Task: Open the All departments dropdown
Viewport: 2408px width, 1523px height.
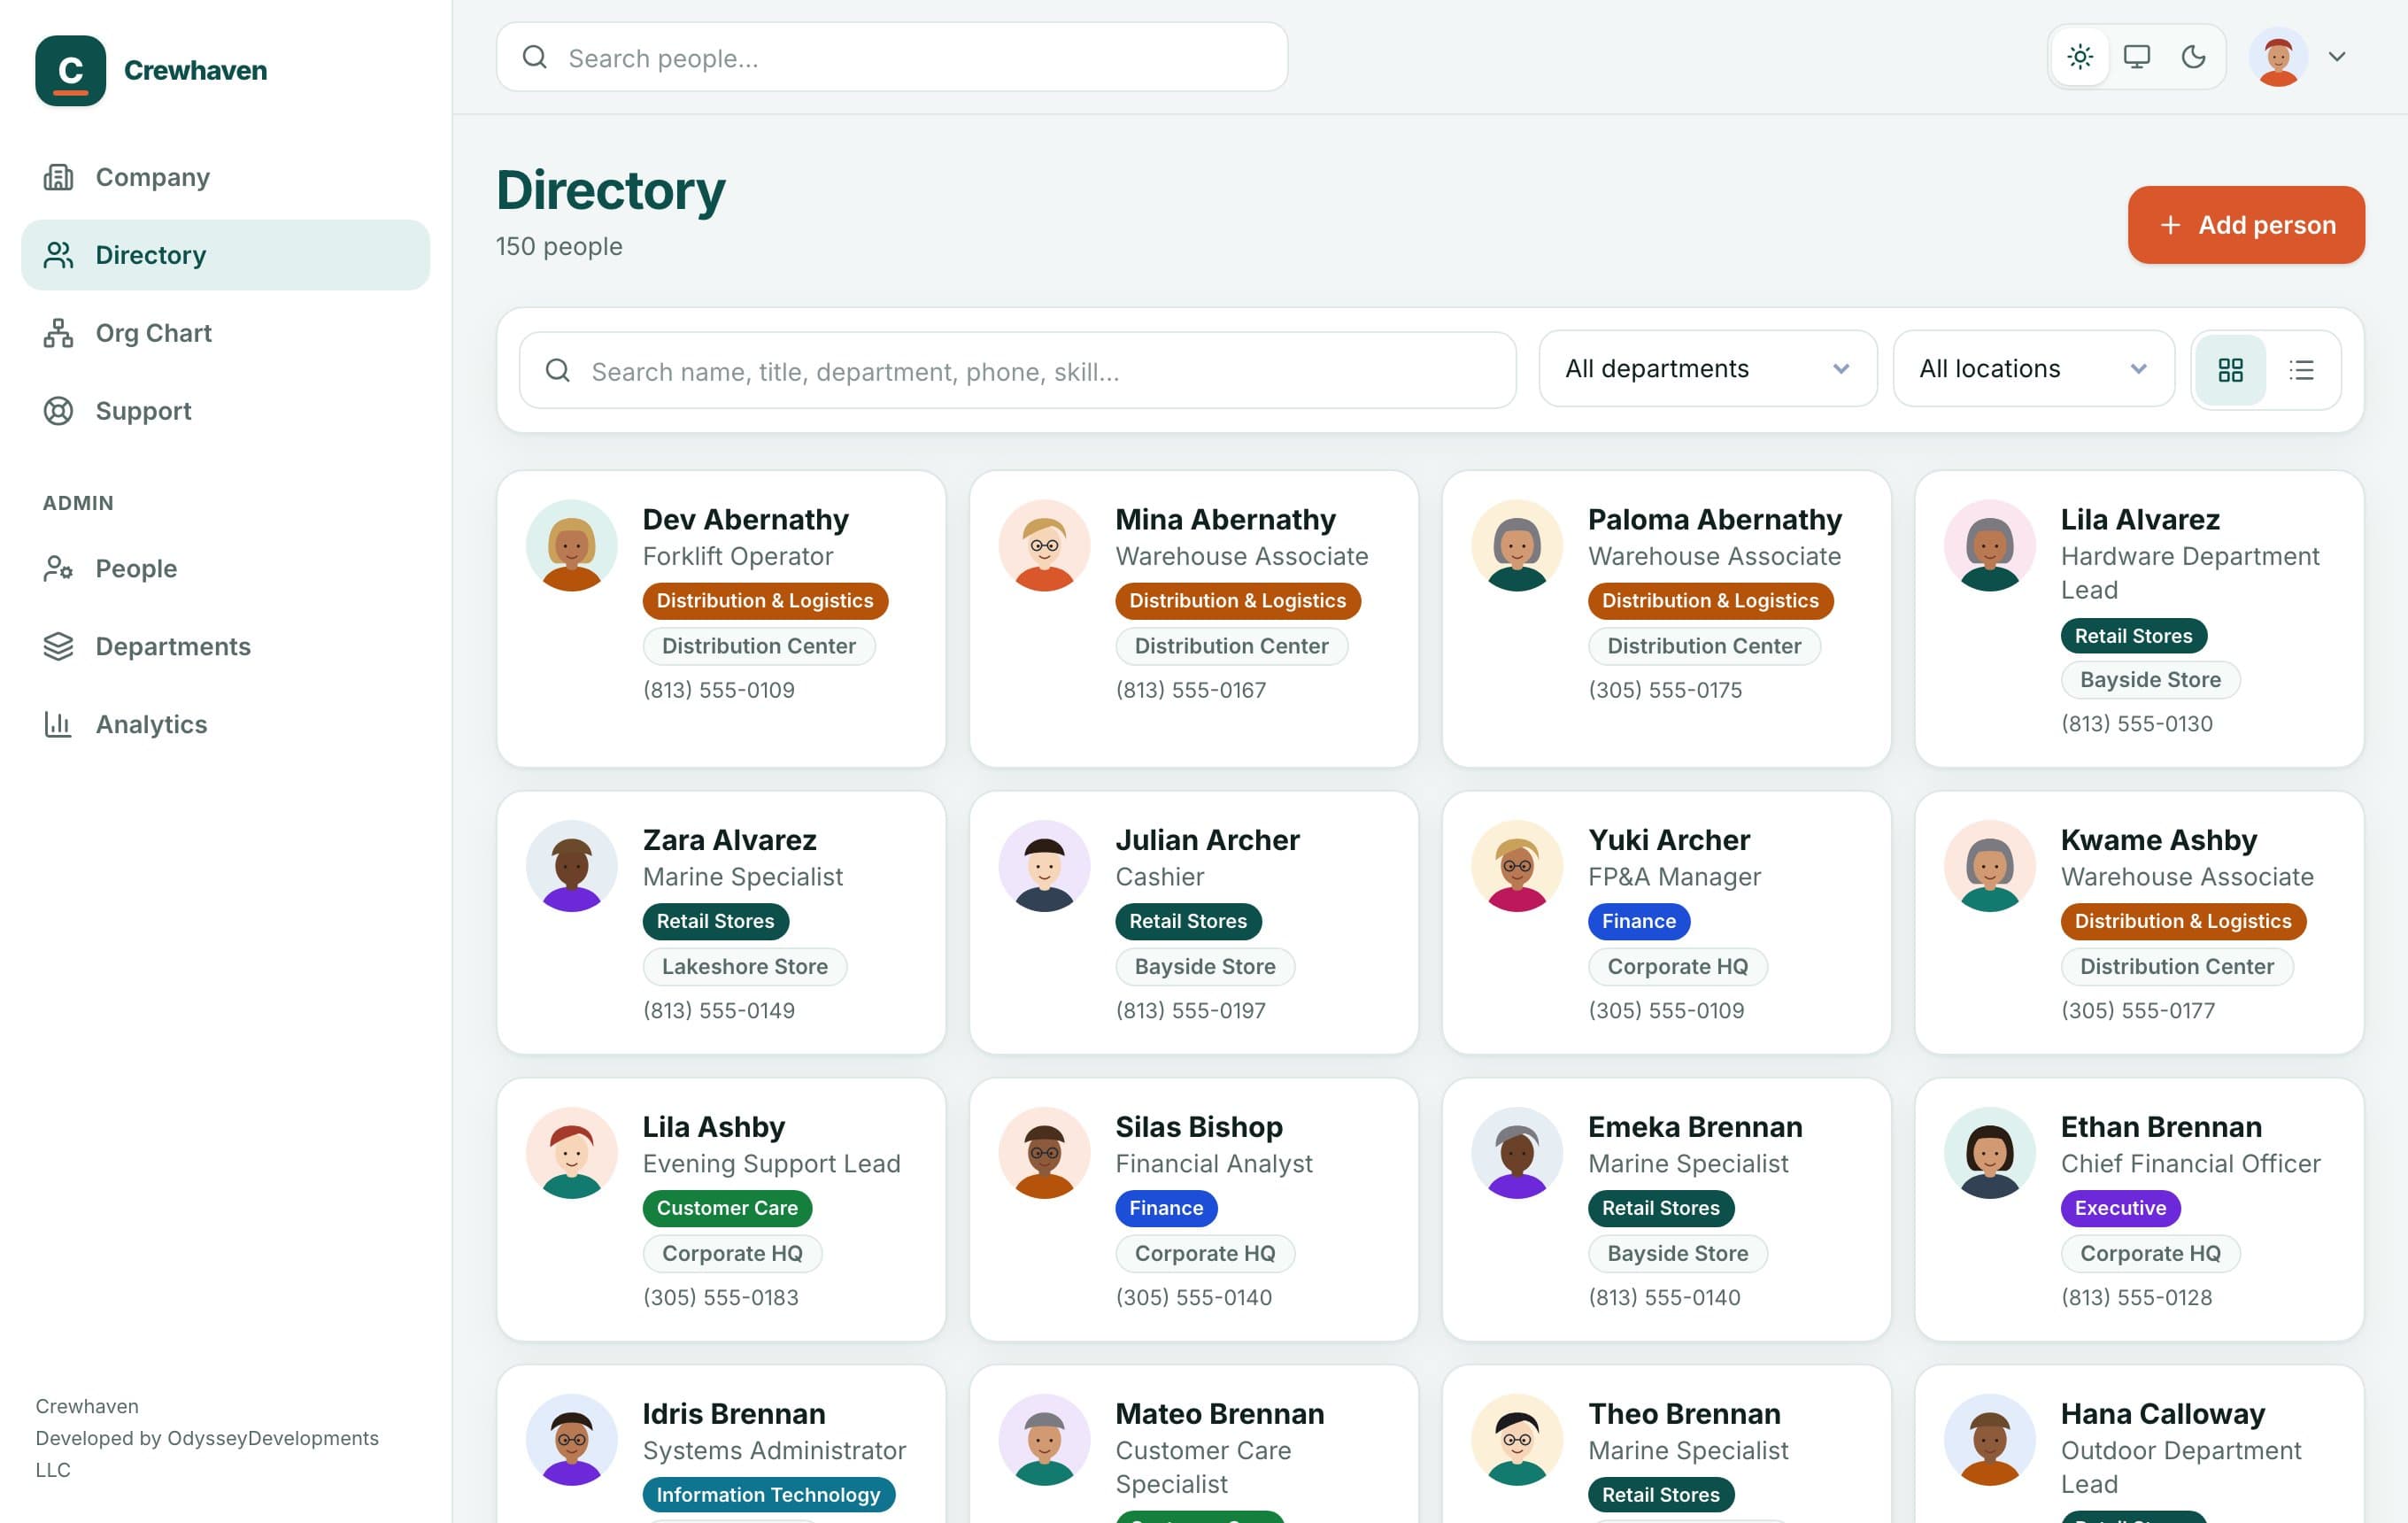Action: 1708,369
